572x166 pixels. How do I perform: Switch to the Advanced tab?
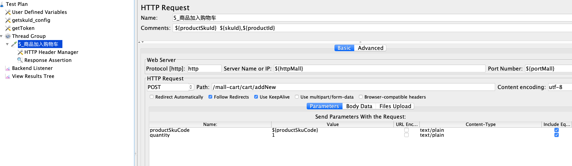[x=370, y=48]
